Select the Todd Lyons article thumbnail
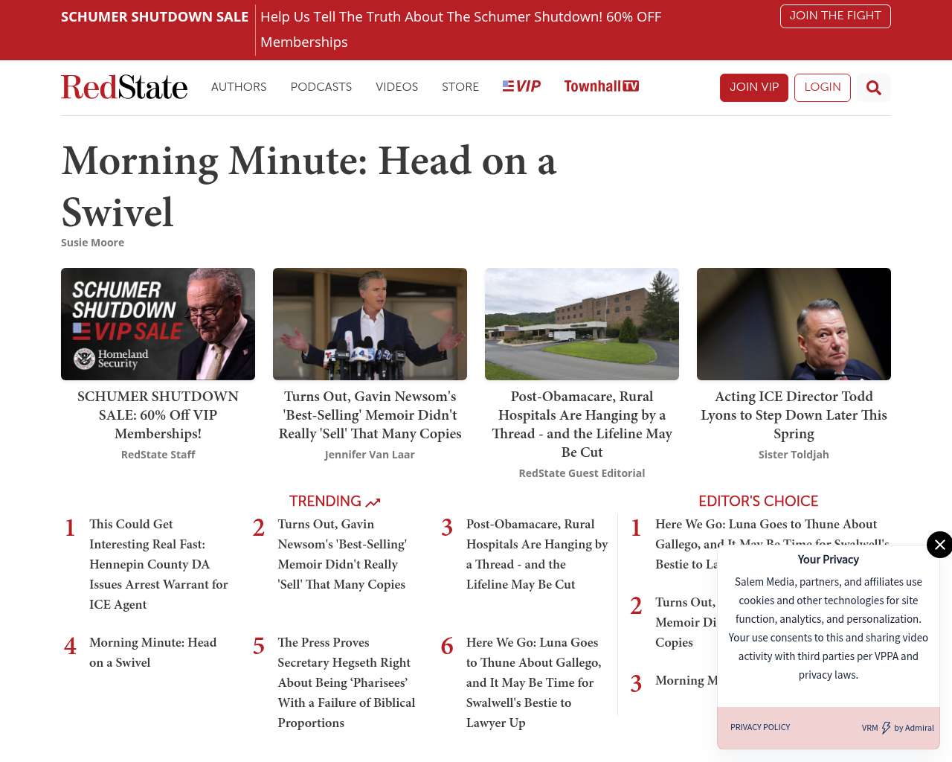The image size is (952, 762). [x=794, y=324]
